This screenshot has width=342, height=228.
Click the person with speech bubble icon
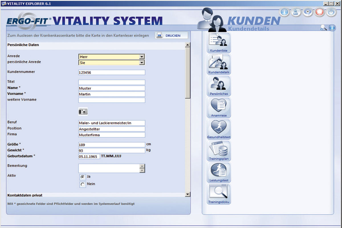[296, 12]
